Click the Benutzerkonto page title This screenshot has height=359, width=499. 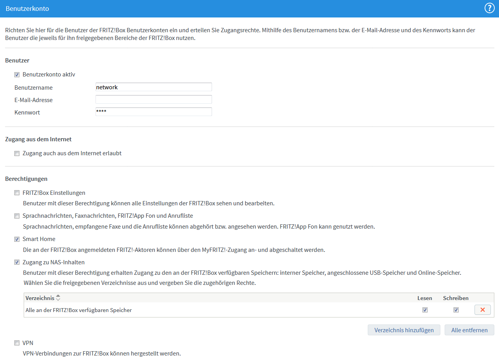pos(27,9)
